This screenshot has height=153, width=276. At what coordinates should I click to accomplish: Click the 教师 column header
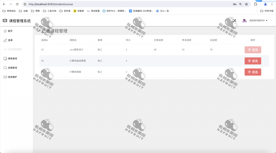tap(100, 40)
